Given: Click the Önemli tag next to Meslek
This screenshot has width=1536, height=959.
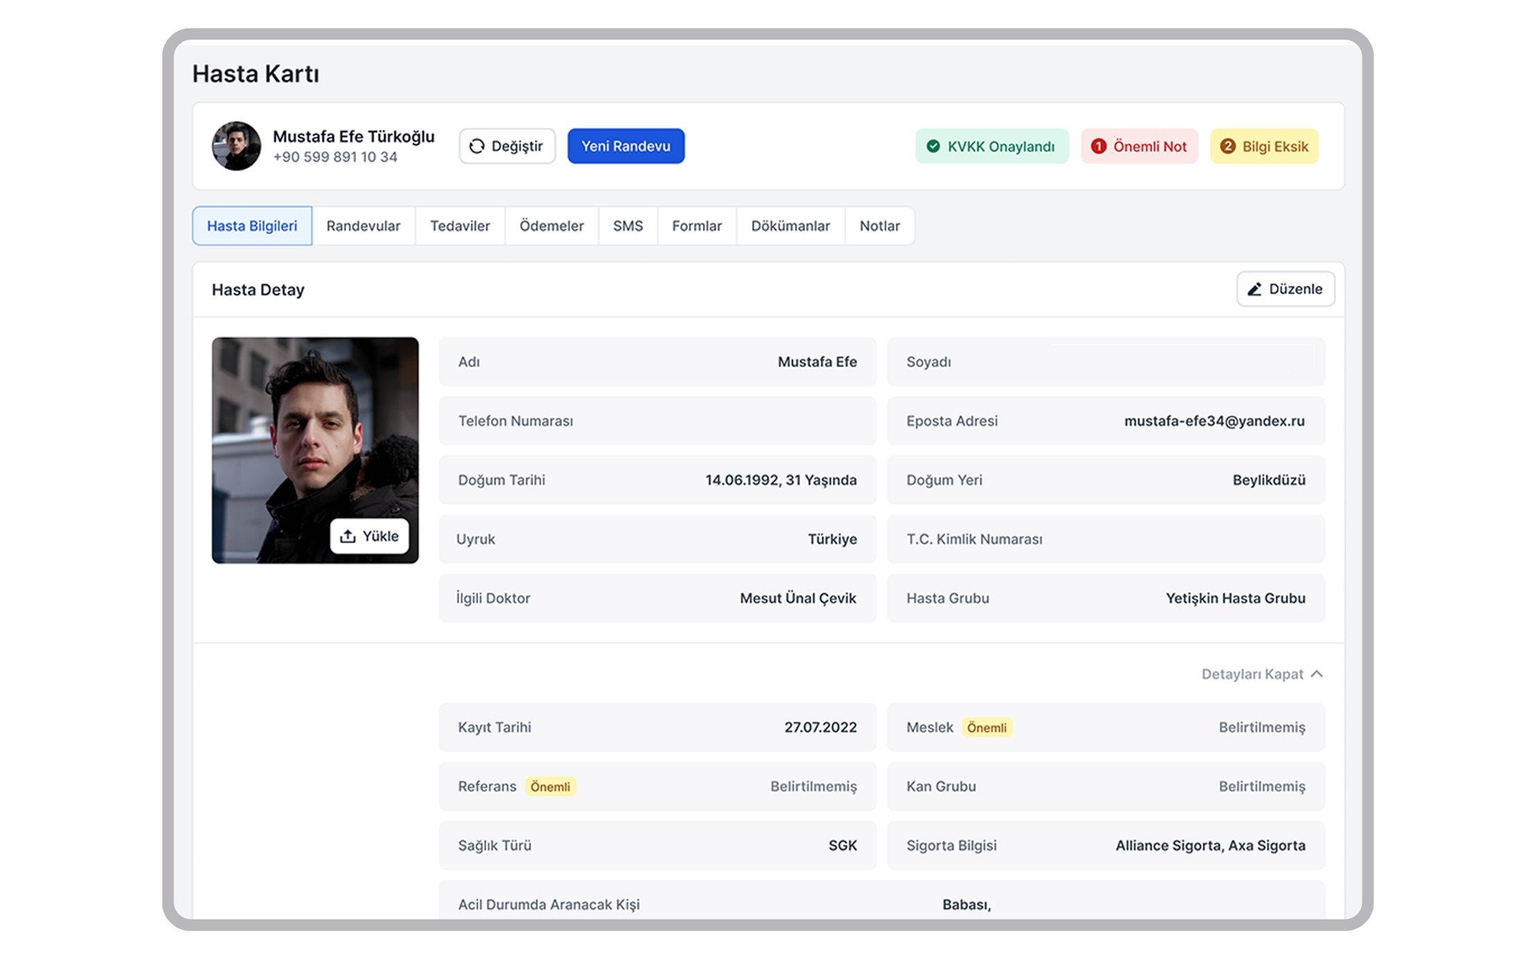Looking at the screenshot, I should pyautogui.click(x=987, y=727).
